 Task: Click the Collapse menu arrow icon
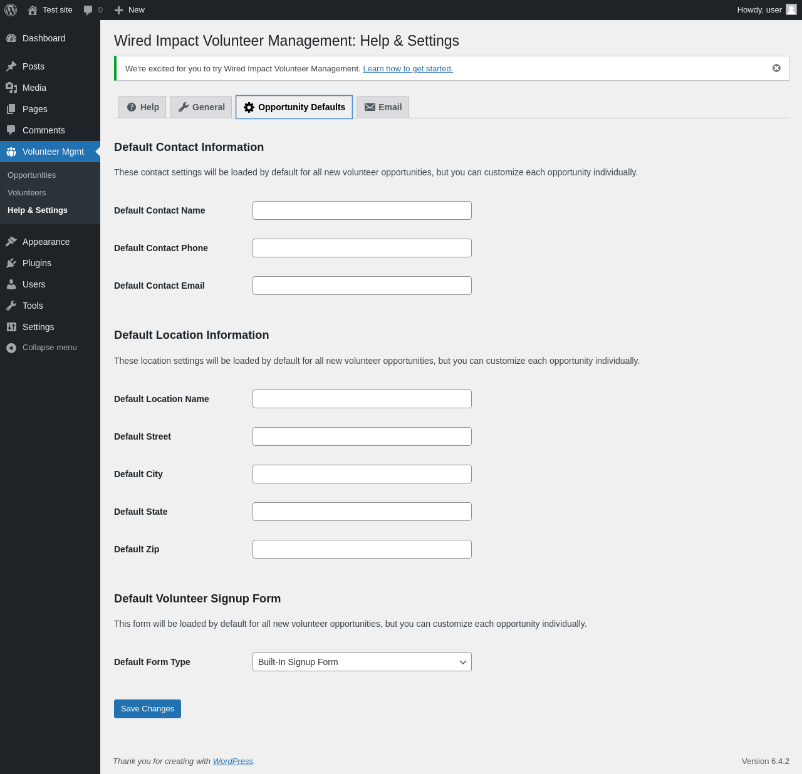[11, 348]
